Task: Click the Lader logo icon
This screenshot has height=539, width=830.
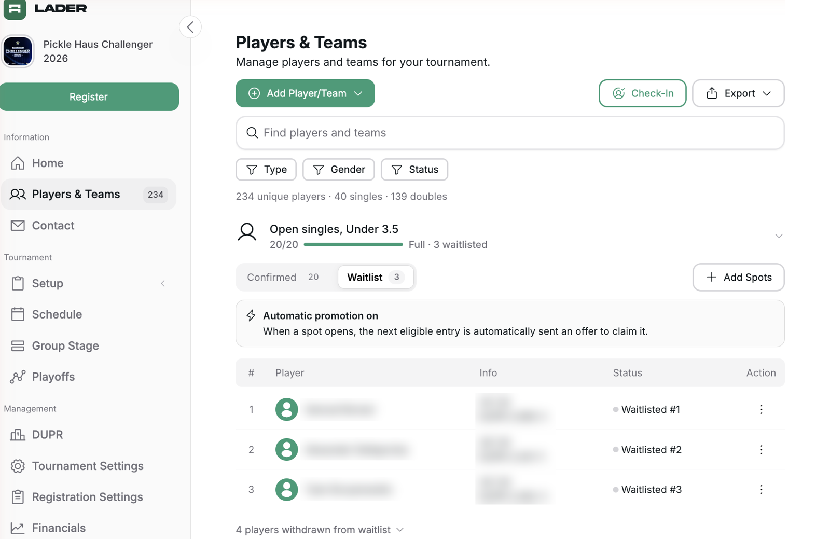Action: point(15,9)
